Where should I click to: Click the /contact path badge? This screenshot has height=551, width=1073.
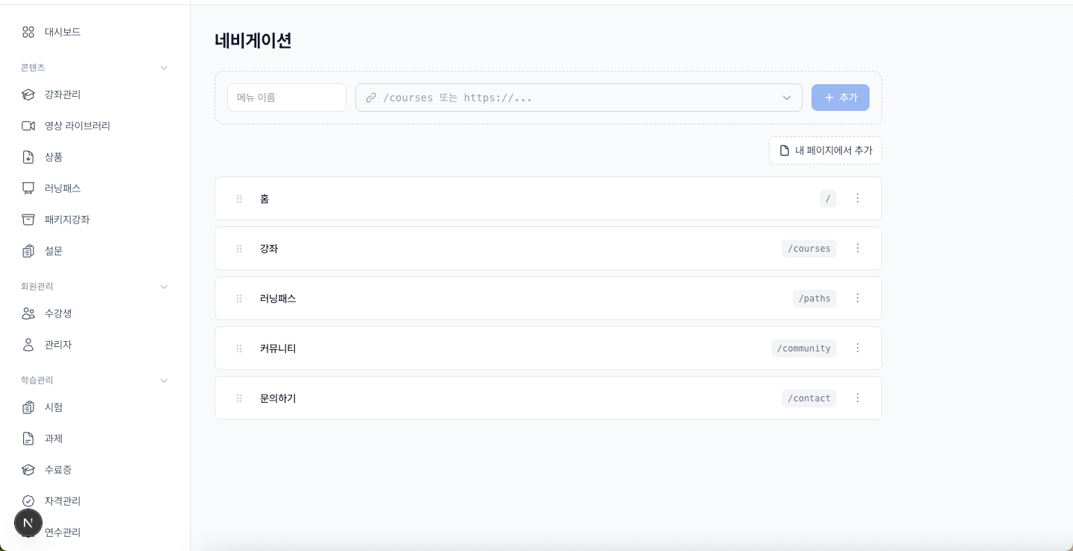(809, 398)
